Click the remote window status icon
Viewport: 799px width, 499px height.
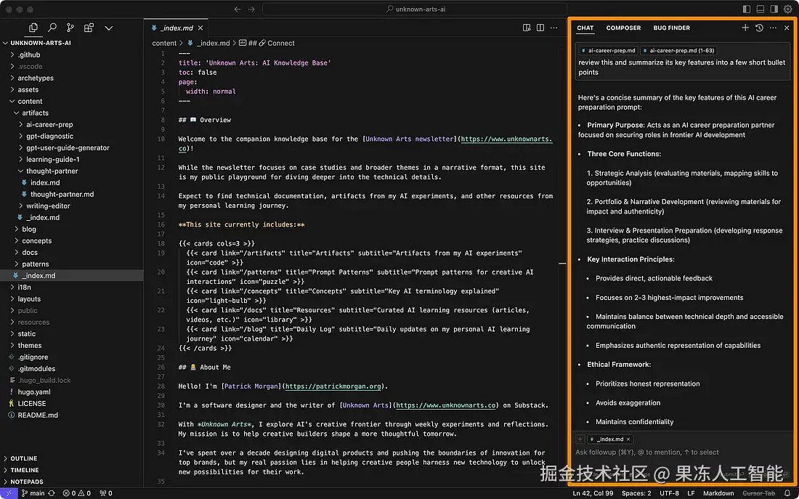coord(8,493)
